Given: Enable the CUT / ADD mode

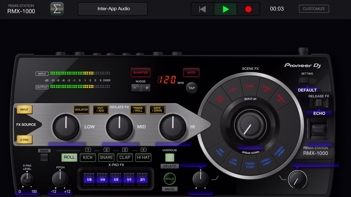Looking at the screenshot, I should pyautogui.click(x=101, y=110).
